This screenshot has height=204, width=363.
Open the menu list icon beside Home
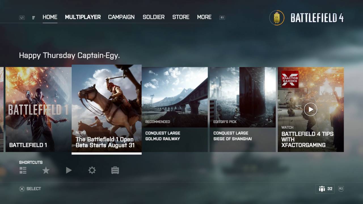pos(33,18)
